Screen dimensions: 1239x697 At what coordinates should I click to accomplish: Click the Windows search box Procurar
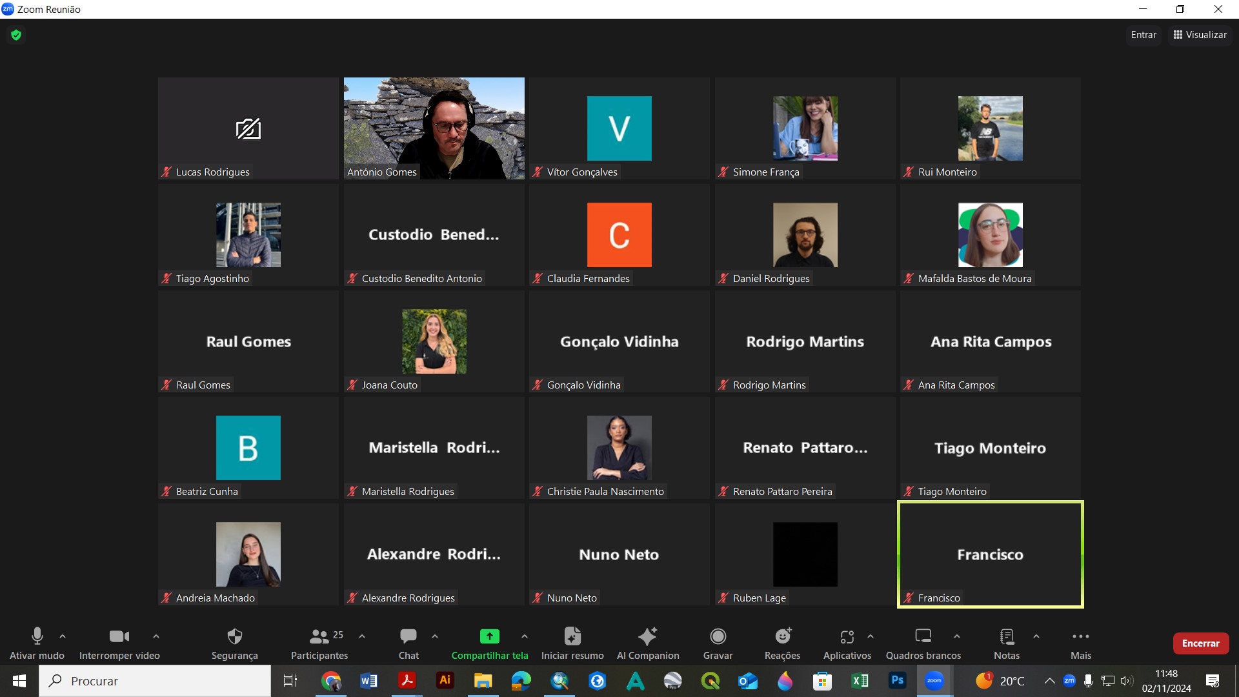pos(155,681)
